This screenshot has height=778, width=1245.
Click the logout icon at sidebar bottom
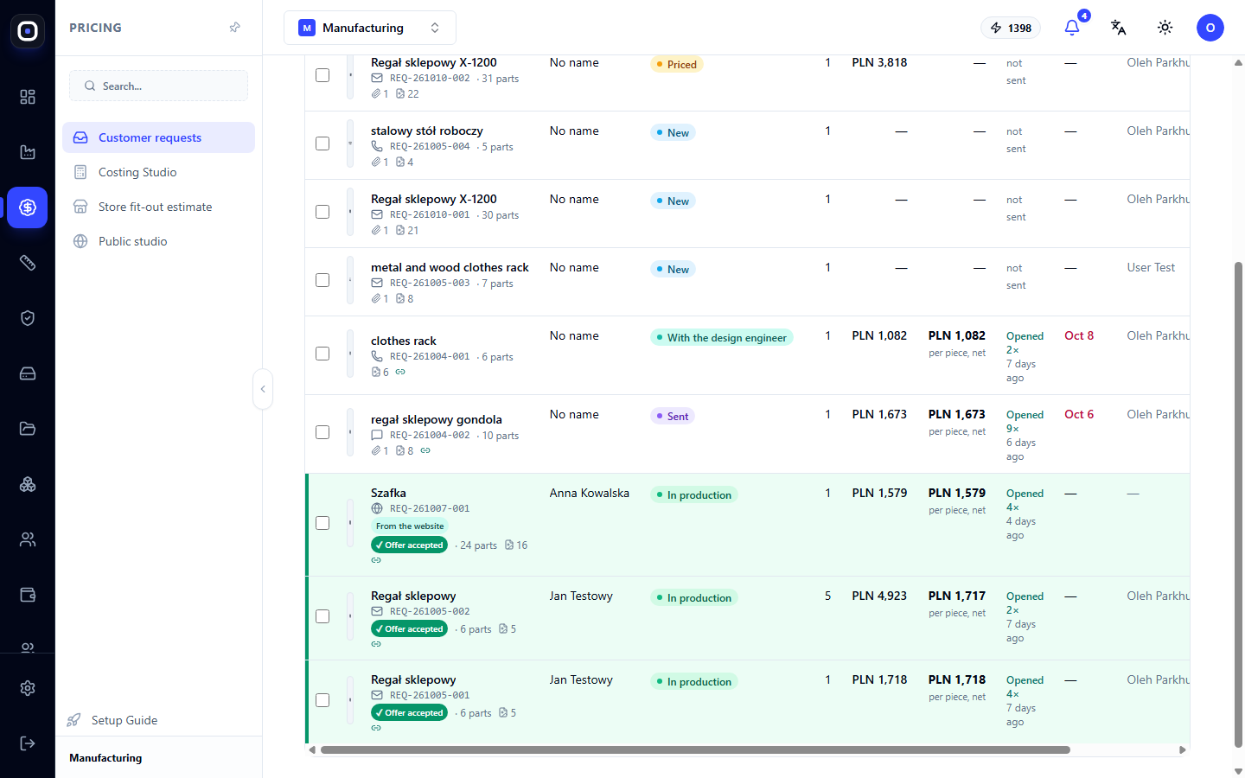tap(28, 743)
